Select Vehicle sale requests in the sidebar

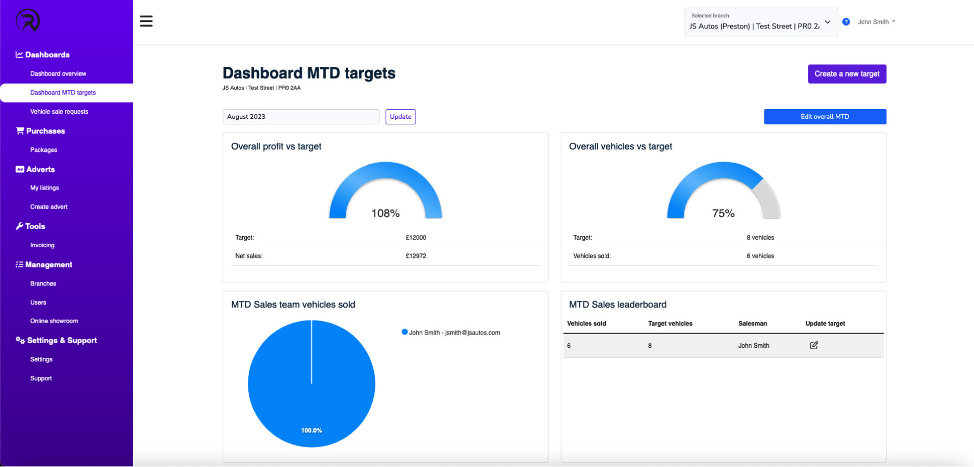pos(59,111)
